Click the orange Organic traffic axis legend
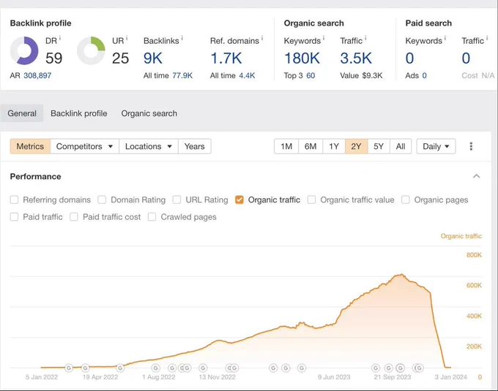 [x=461, y=236]
